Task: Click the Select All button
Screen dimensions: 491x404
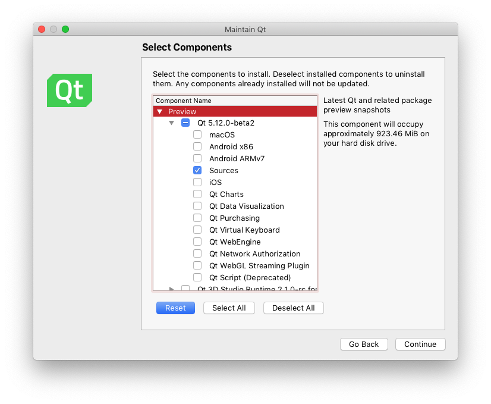Action: pyautogui.click(x=229, y=308)
